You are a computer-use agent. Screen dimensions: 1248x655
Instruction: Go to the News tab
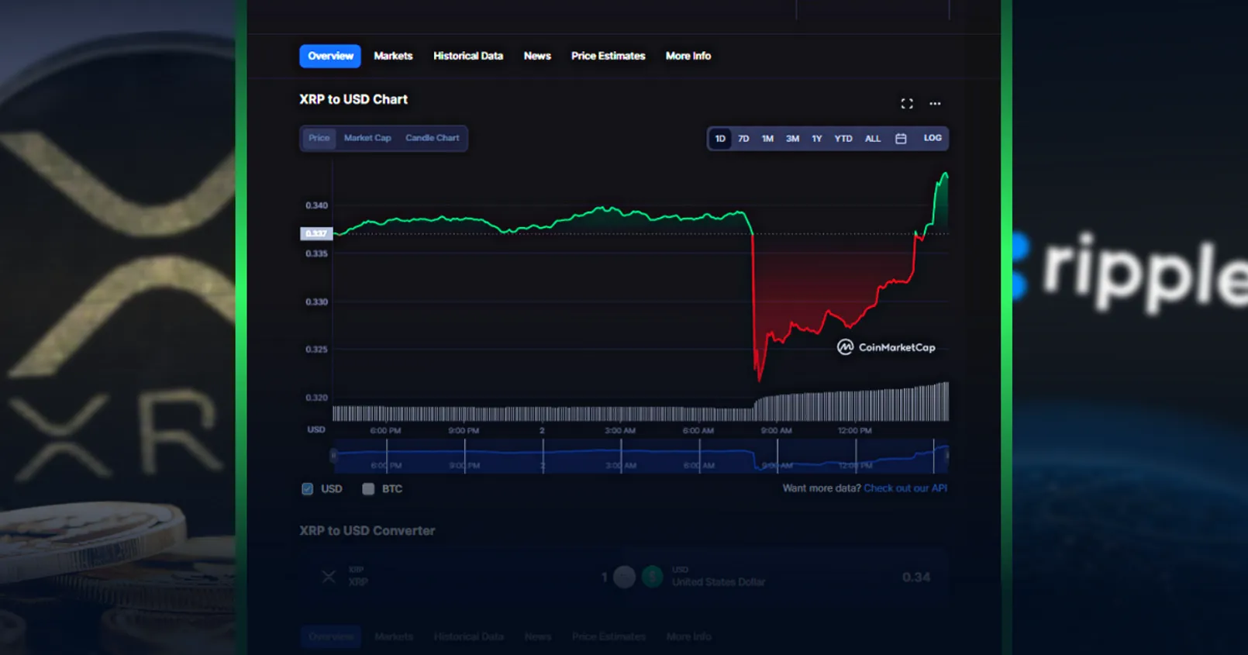(x=537, y=56)
